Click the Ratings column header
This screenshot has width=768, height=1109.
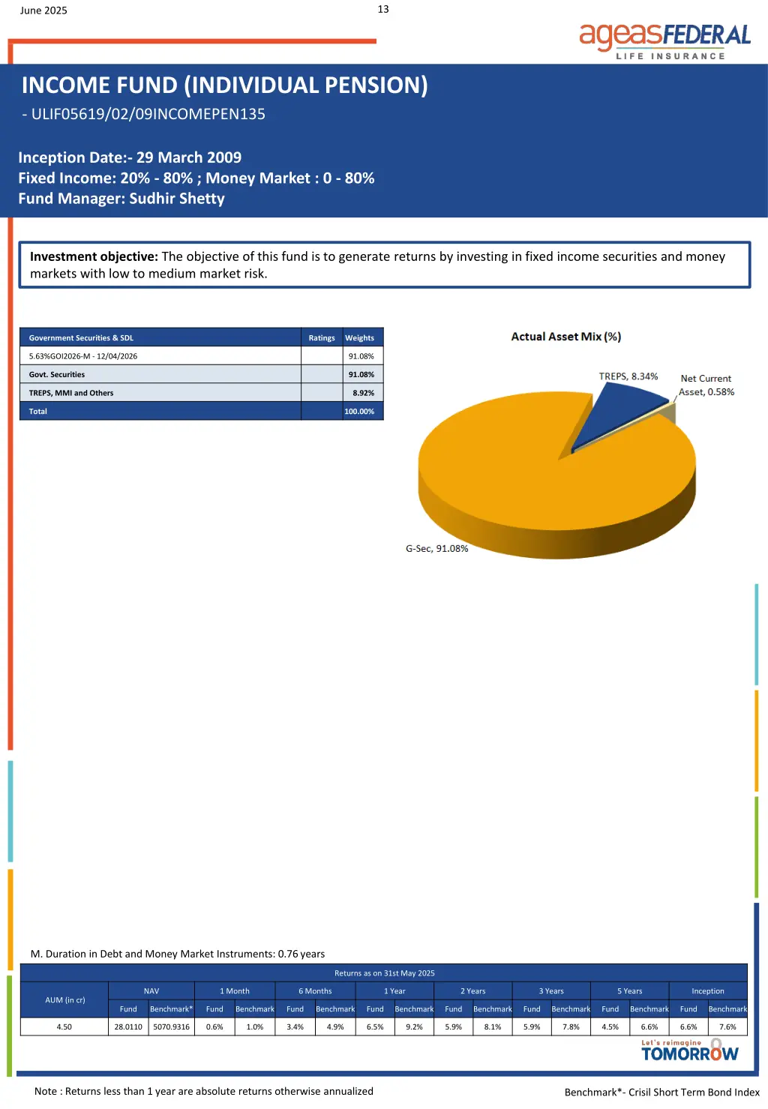point(322,338)
